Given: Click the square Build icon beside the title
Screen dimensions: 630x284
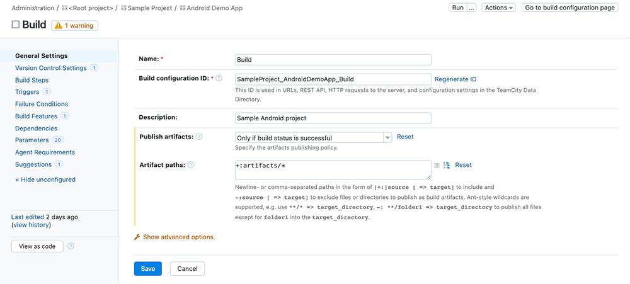Looking at the screenshot, I should (x=15, y=25).
